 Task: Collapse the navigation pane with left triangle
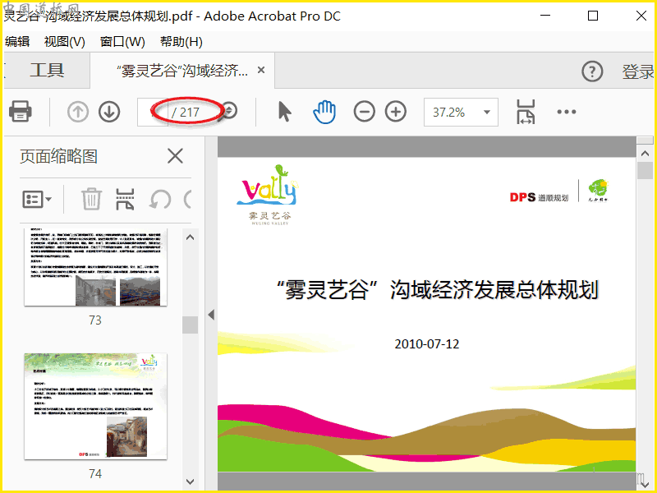point(211,315)
